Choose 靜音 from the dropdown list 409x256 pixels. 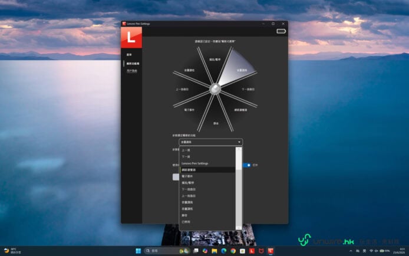[x=207, y=215]
